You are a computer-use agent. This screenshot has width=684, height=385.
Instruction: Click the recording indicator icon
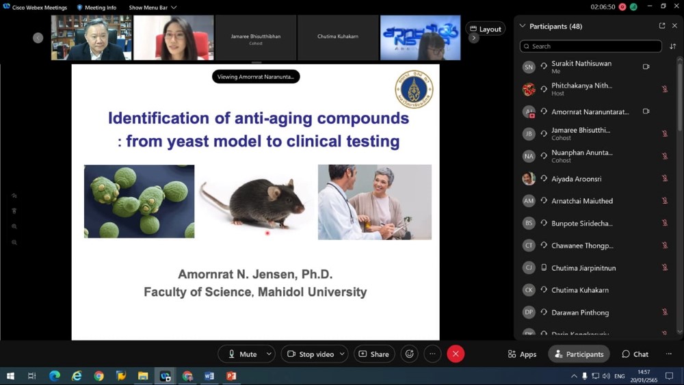pos(622,7)
